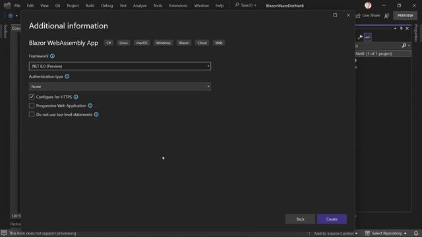The image size is (422, 237).
Task: Open the Debug menu
Action: [x=107, y=5]
